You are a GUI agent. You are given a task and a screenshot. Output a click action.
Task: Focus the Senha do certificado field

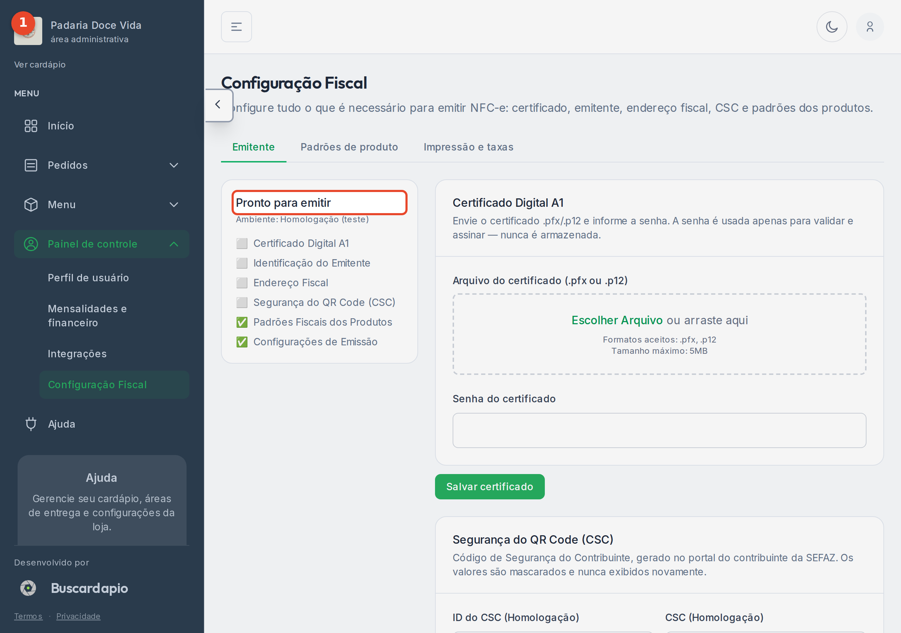point(659,430)
